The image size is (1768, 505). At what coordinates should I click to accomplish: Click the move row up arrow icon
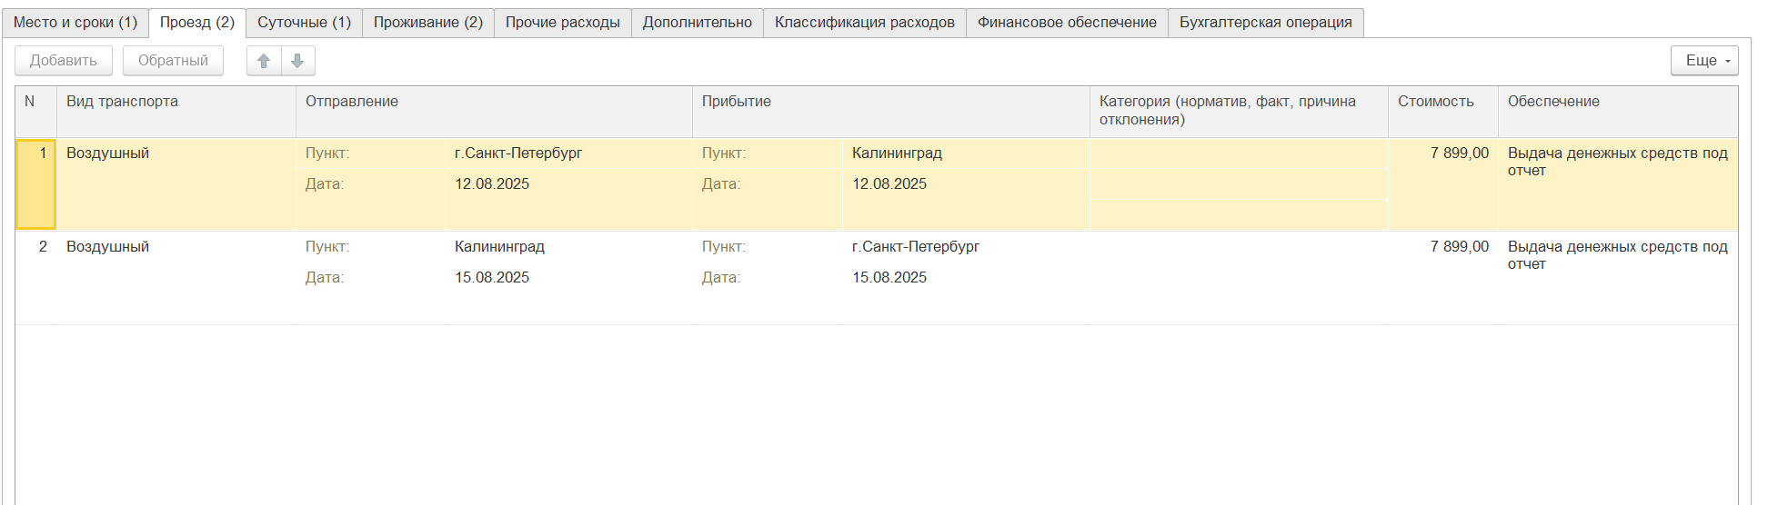coord(264,61)
